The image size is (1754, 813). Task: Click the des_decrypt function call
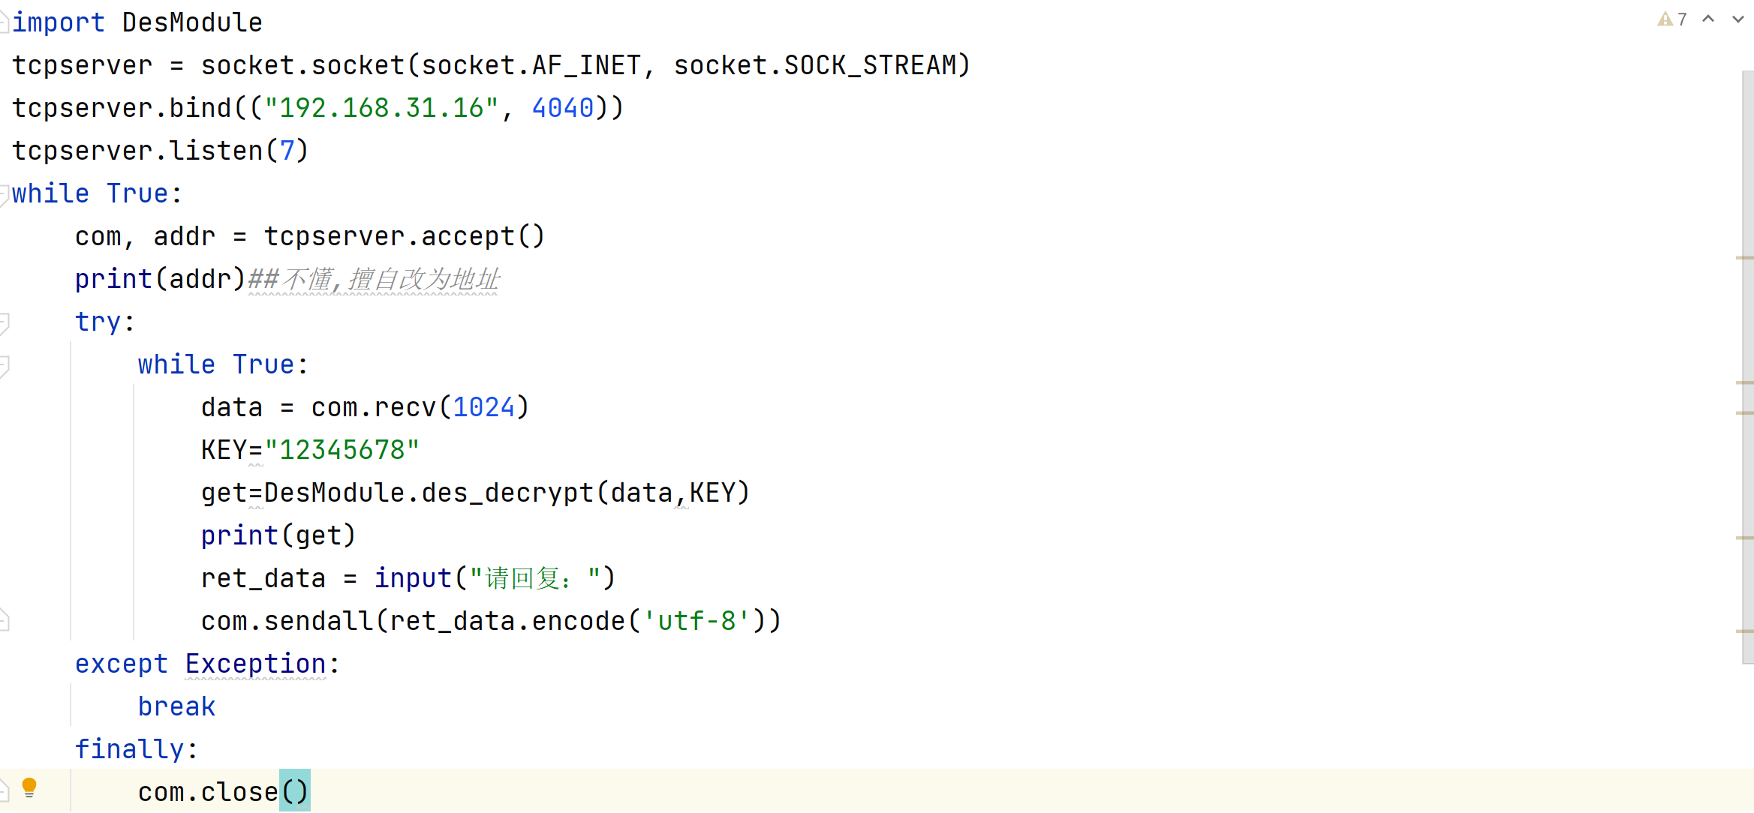(x=507, y=493)
